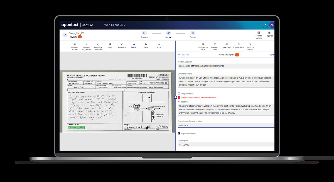Go to Review step
The image size is (334, 182).
click(168, 35)
